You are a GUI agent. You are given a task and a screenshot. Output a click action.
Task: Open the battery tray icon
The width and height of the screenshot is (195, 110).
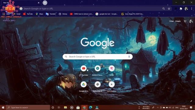tap(167, 108)
